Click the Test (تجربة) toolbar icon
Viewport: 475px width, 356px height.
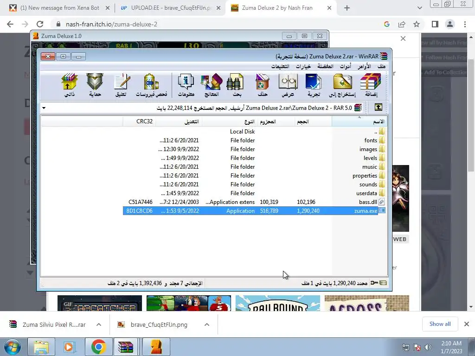314,85
